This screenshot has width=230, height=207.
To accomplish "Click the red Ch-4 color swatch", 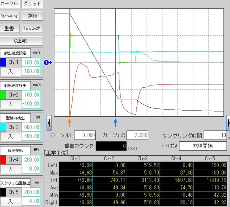I will pos(3,160).
